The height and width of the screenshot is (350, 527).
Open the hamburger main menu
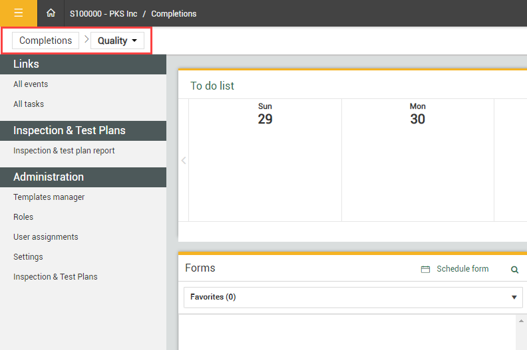[x=19, y=13]
